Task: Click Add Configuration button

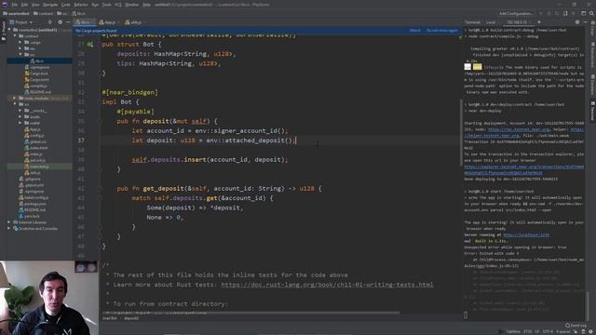Action: coord(515,13)
